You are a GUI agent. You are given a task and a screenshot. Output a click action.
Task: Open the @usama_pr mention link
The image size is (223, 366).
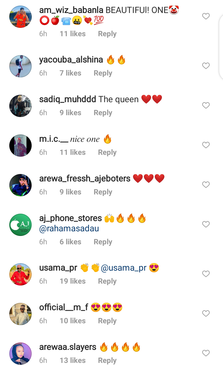pos(124,268)
